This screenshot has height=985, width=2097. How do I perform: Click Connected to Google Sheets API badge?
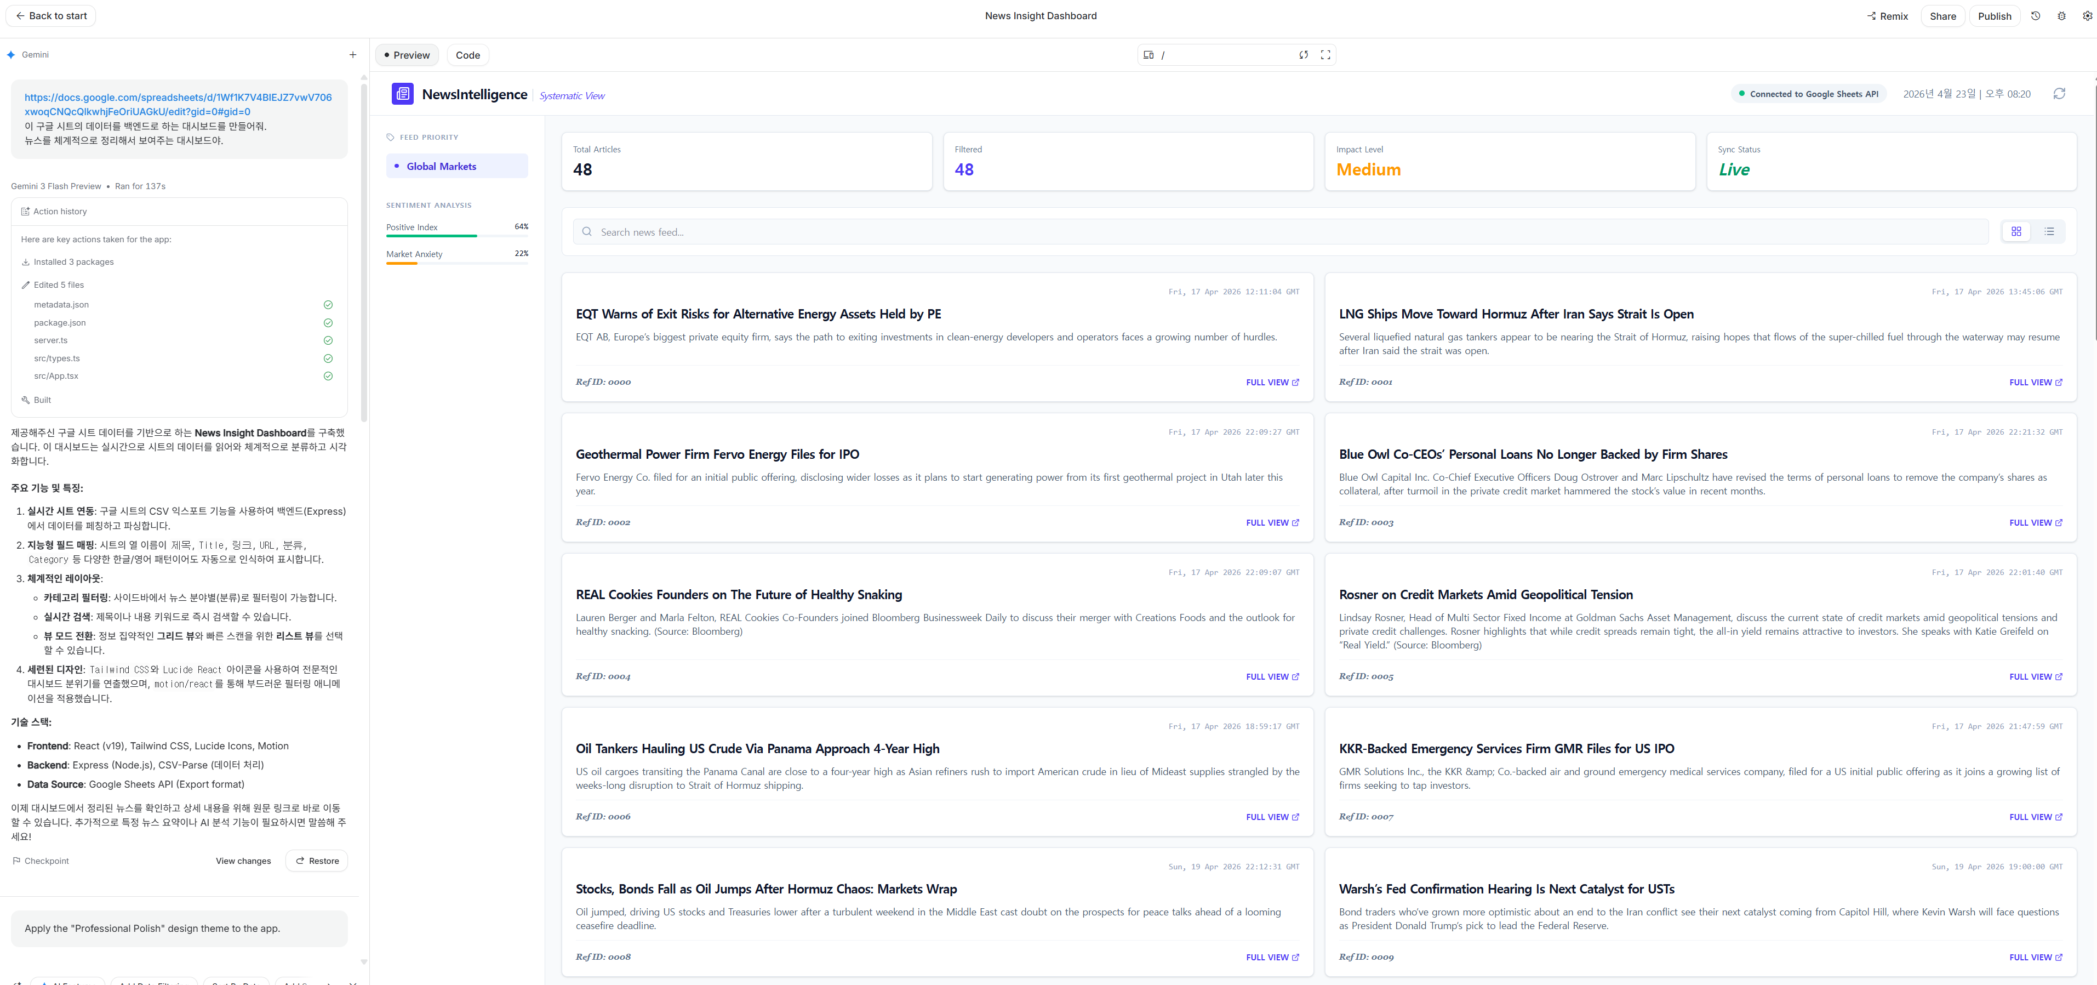1808,94
